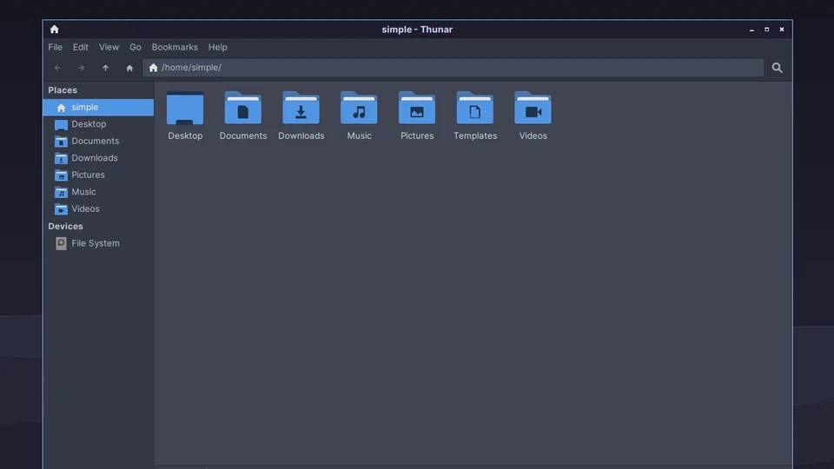Viewport: 834px width, 469px height.
Task: Click the home icon inside the path bar
Action: (153, 68)
